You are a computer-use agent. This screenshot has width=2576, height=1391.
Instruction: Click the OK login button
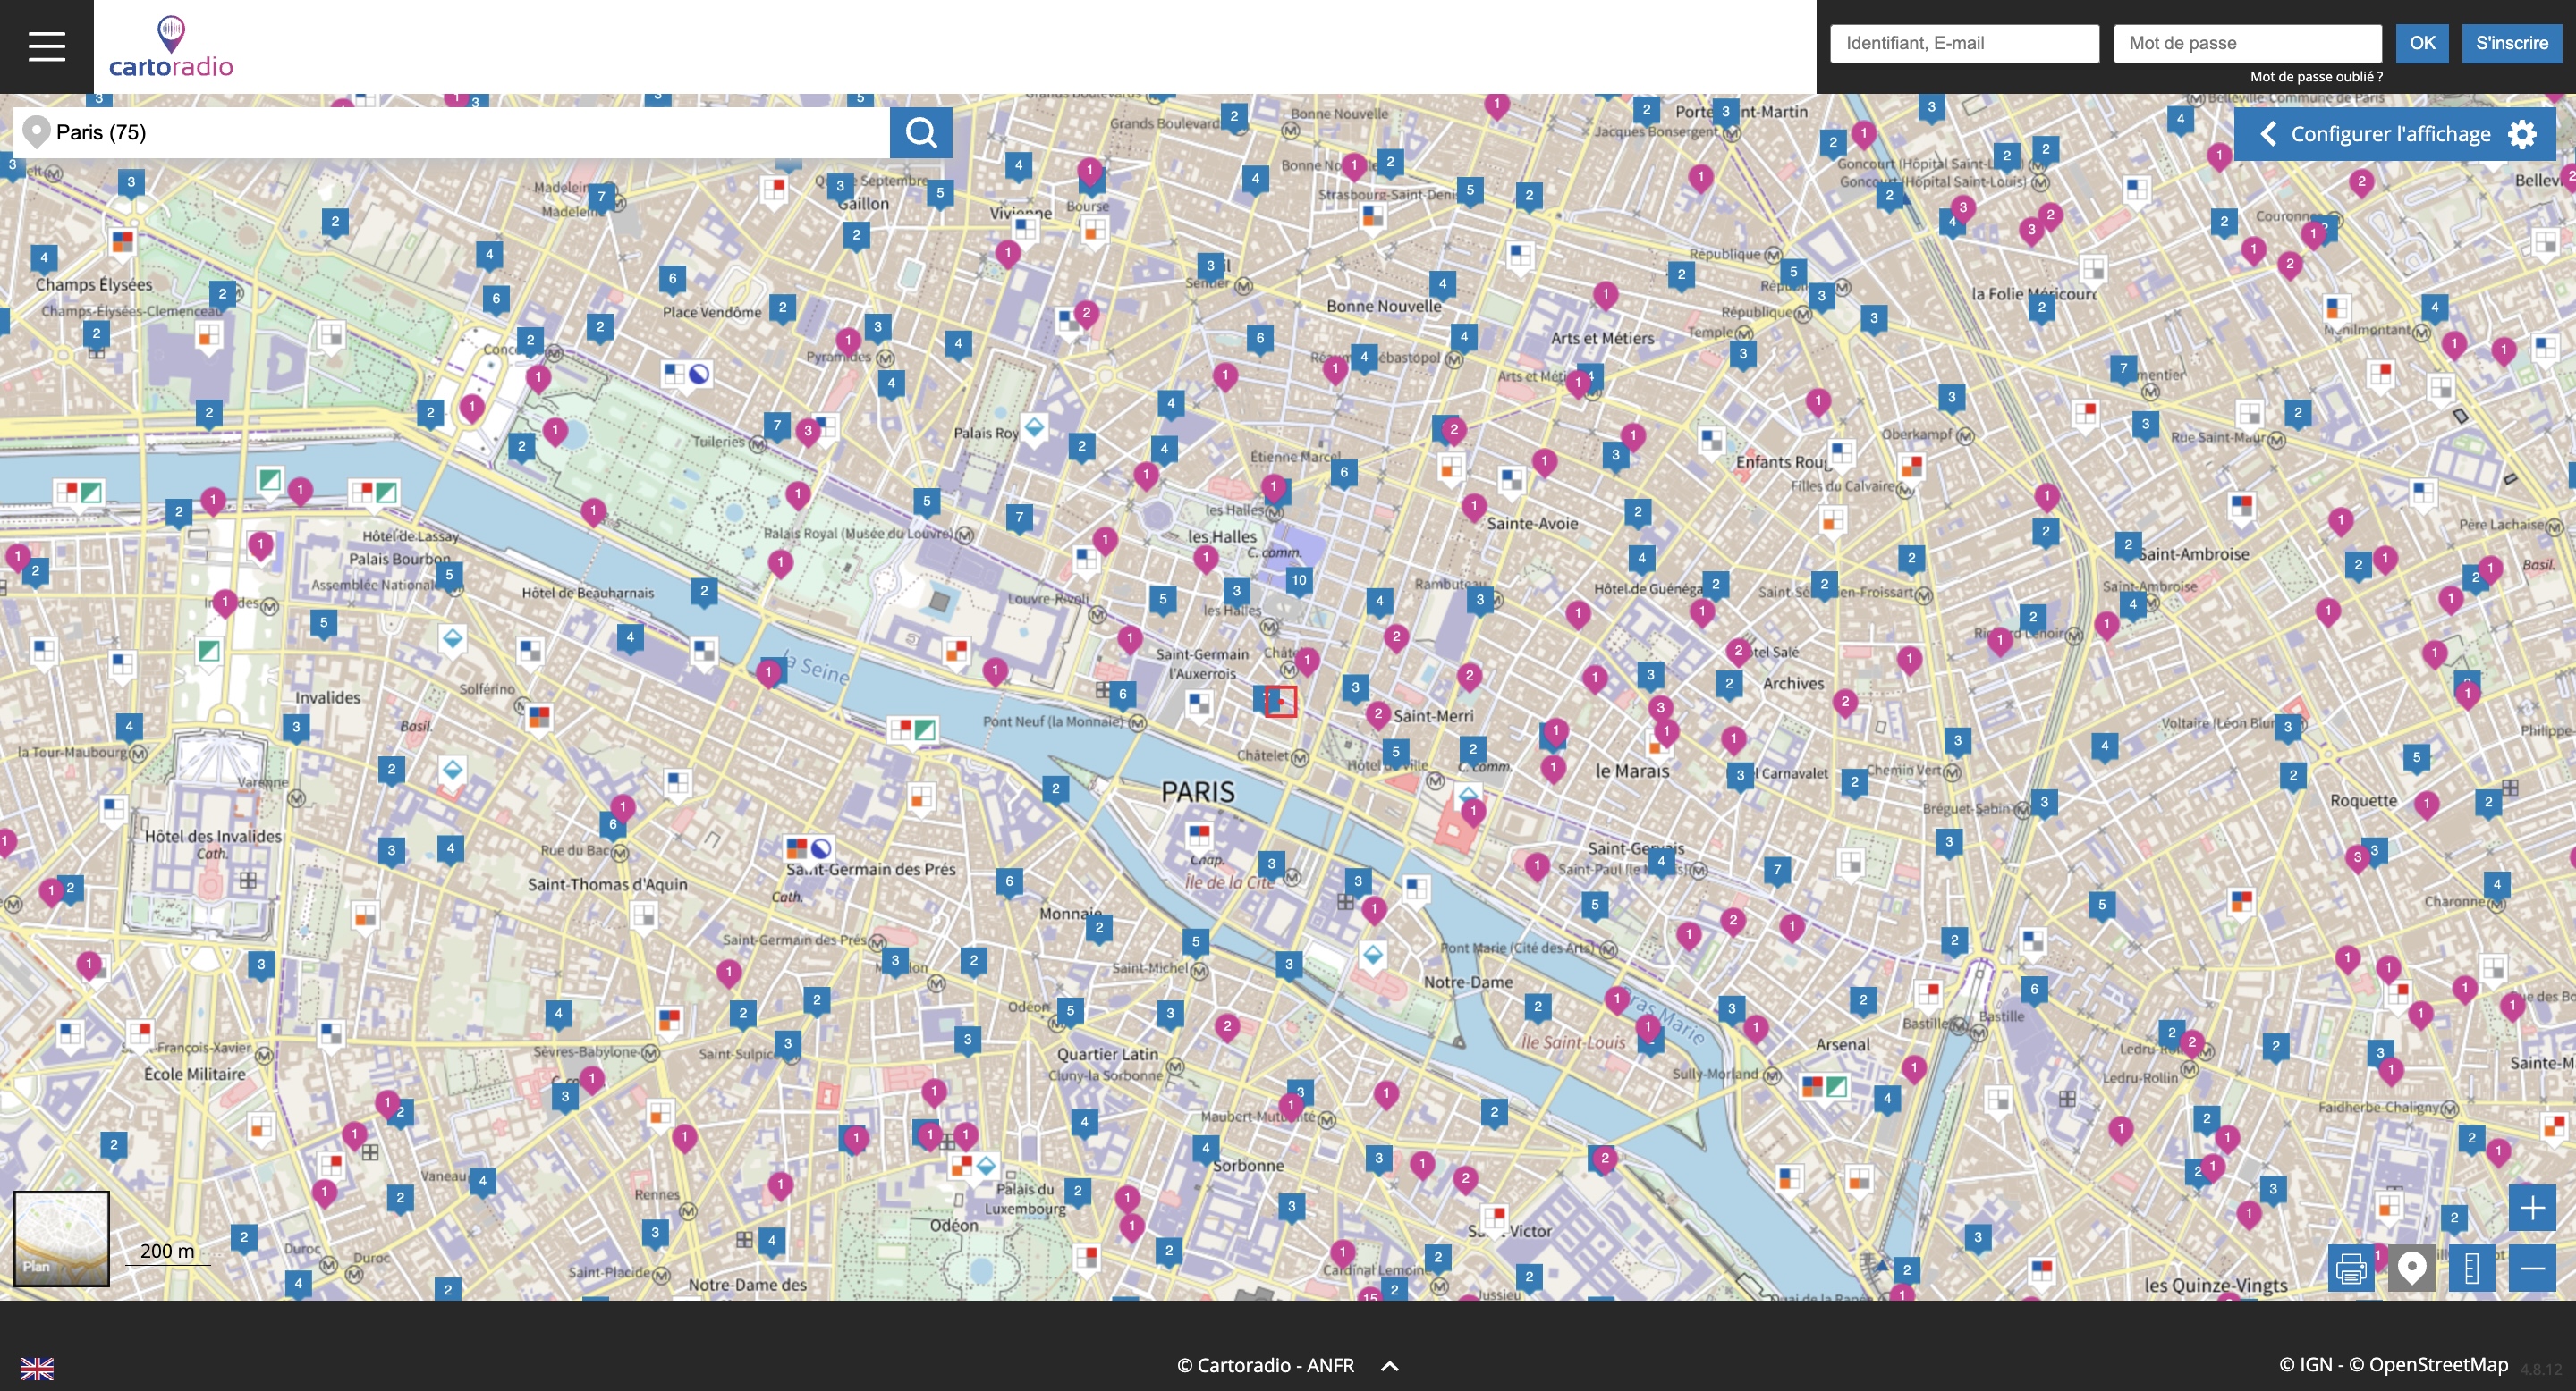click(x=2422, y=43)
